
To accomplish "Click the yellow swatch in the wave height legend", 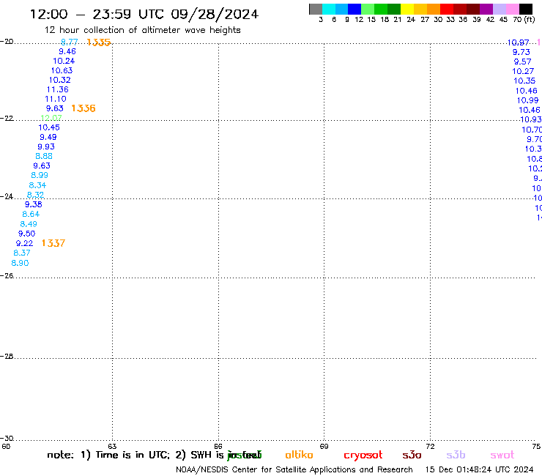I will point(407,9).
